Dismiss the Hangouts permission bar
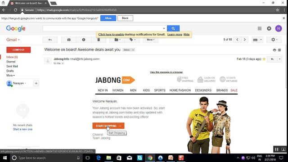The image size is (288, 162). 284,18
